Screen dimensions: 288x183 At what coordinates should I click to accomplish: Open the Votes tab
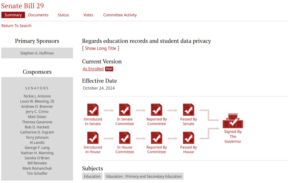coord(88,15)
